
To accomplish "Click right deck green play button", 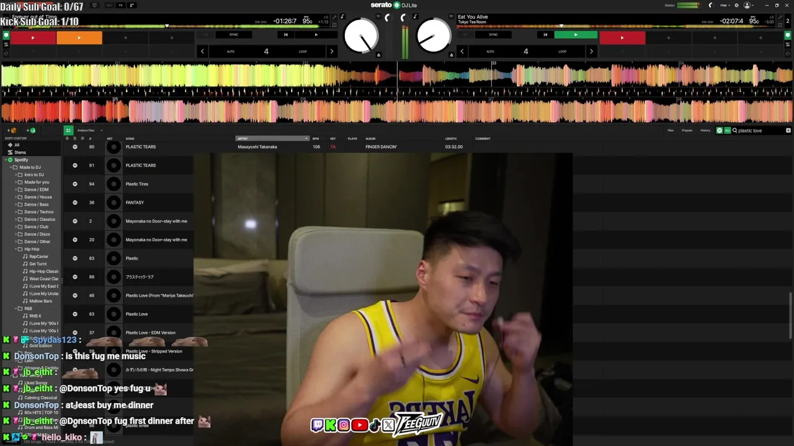I will click(576, 35).
